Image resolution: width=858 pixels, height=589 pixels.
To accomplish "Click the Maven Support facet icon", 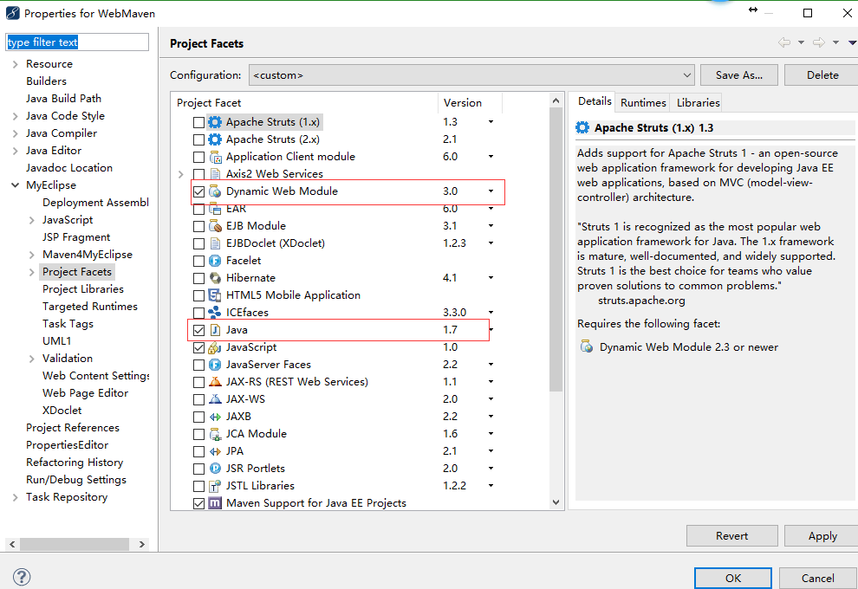I will click(215, 503).
